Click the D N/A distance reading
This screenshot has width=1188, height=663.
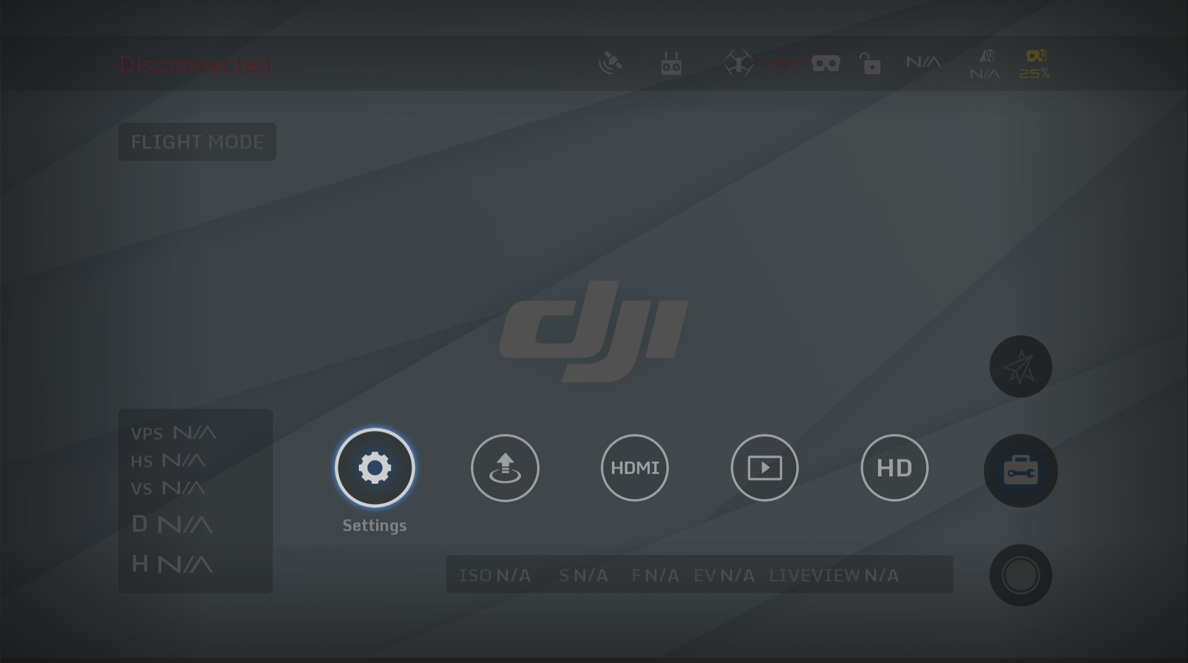click(173, 524)
